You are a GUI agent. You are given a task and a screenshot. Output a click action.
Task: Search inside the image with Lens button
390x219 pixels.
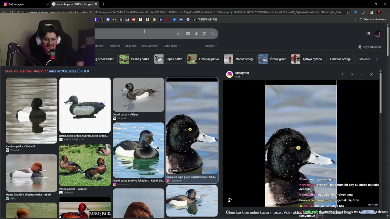pyautogui.click(x=230, y=200)
